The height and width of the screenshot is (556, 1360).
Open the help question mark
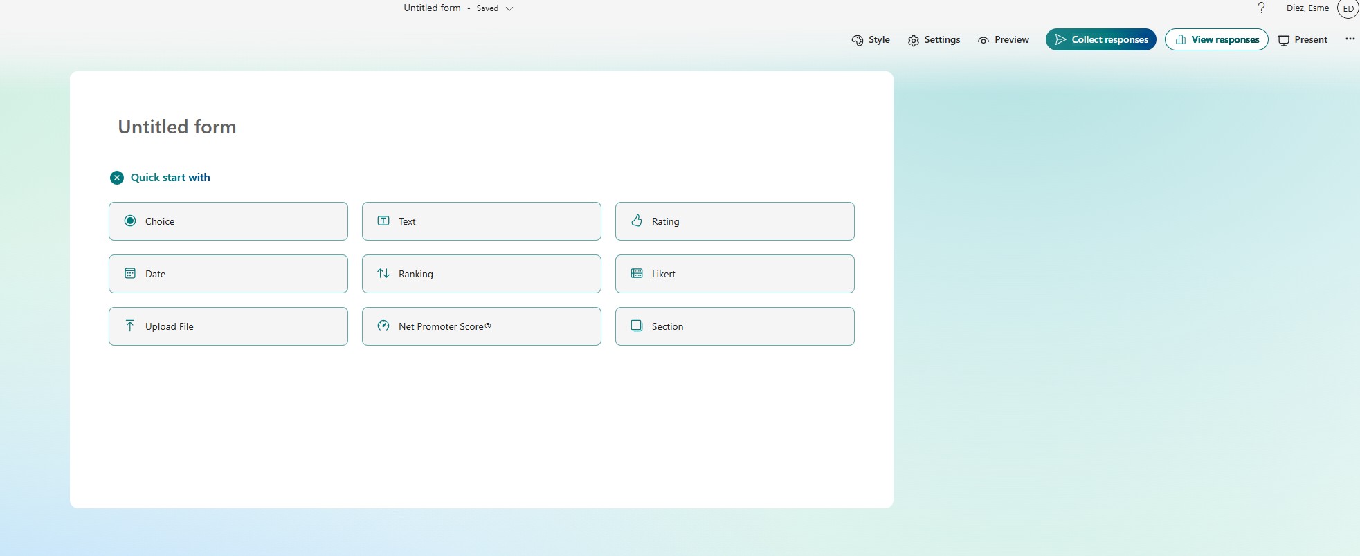(1261, 8)
